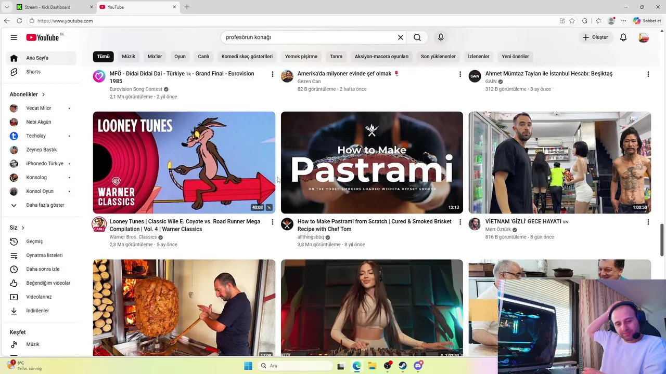
Task: Play the How to Make Pastrami thumbnail
Action: click(372, 163)
